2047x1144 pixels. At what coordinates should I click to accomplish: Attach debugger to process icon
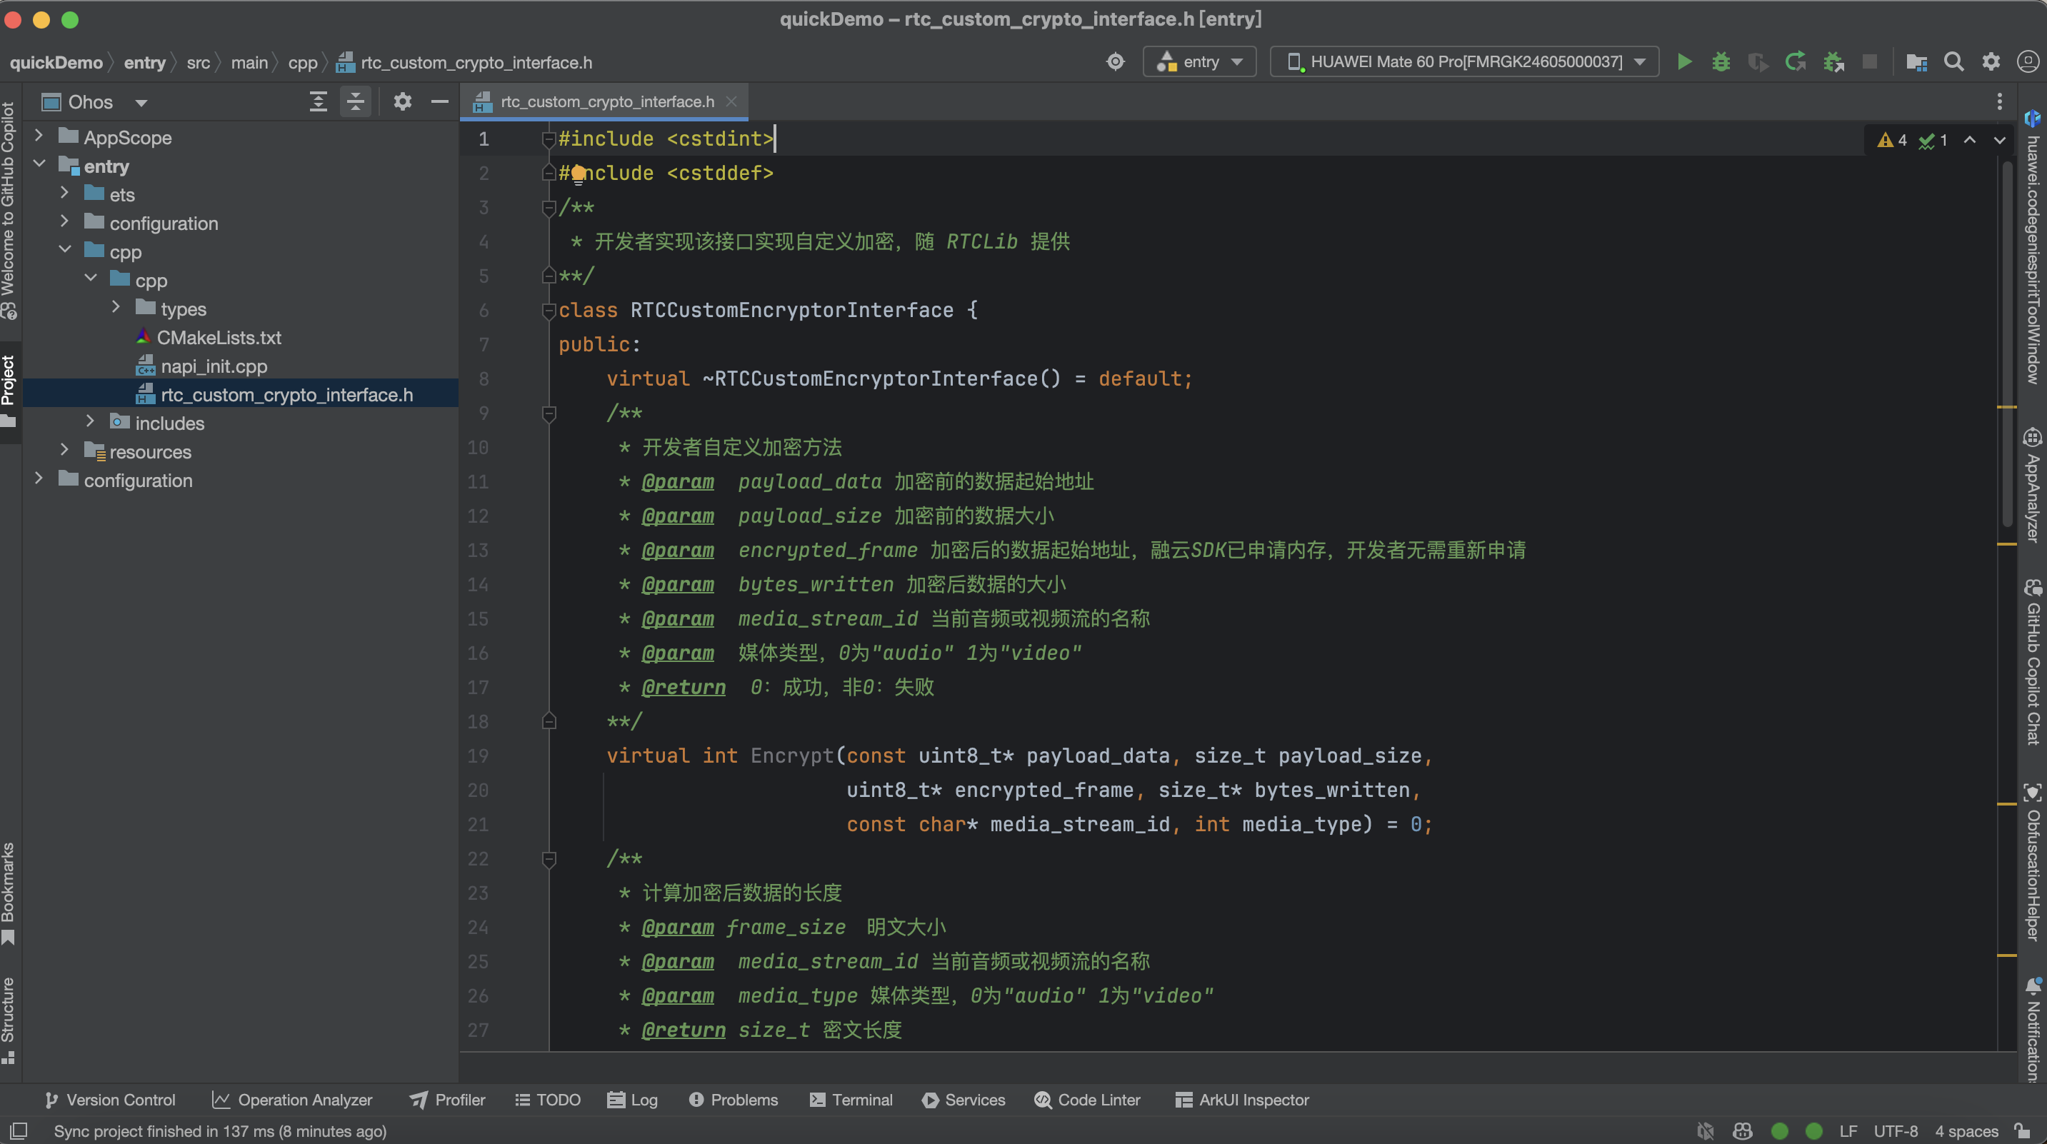pos(1833,62)
